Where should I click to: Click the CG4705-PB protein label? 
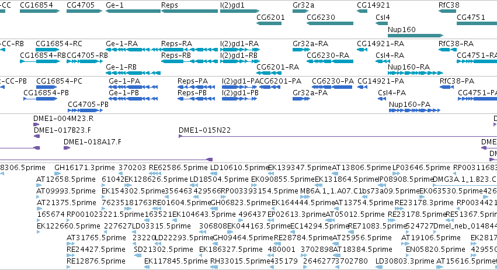88,105
